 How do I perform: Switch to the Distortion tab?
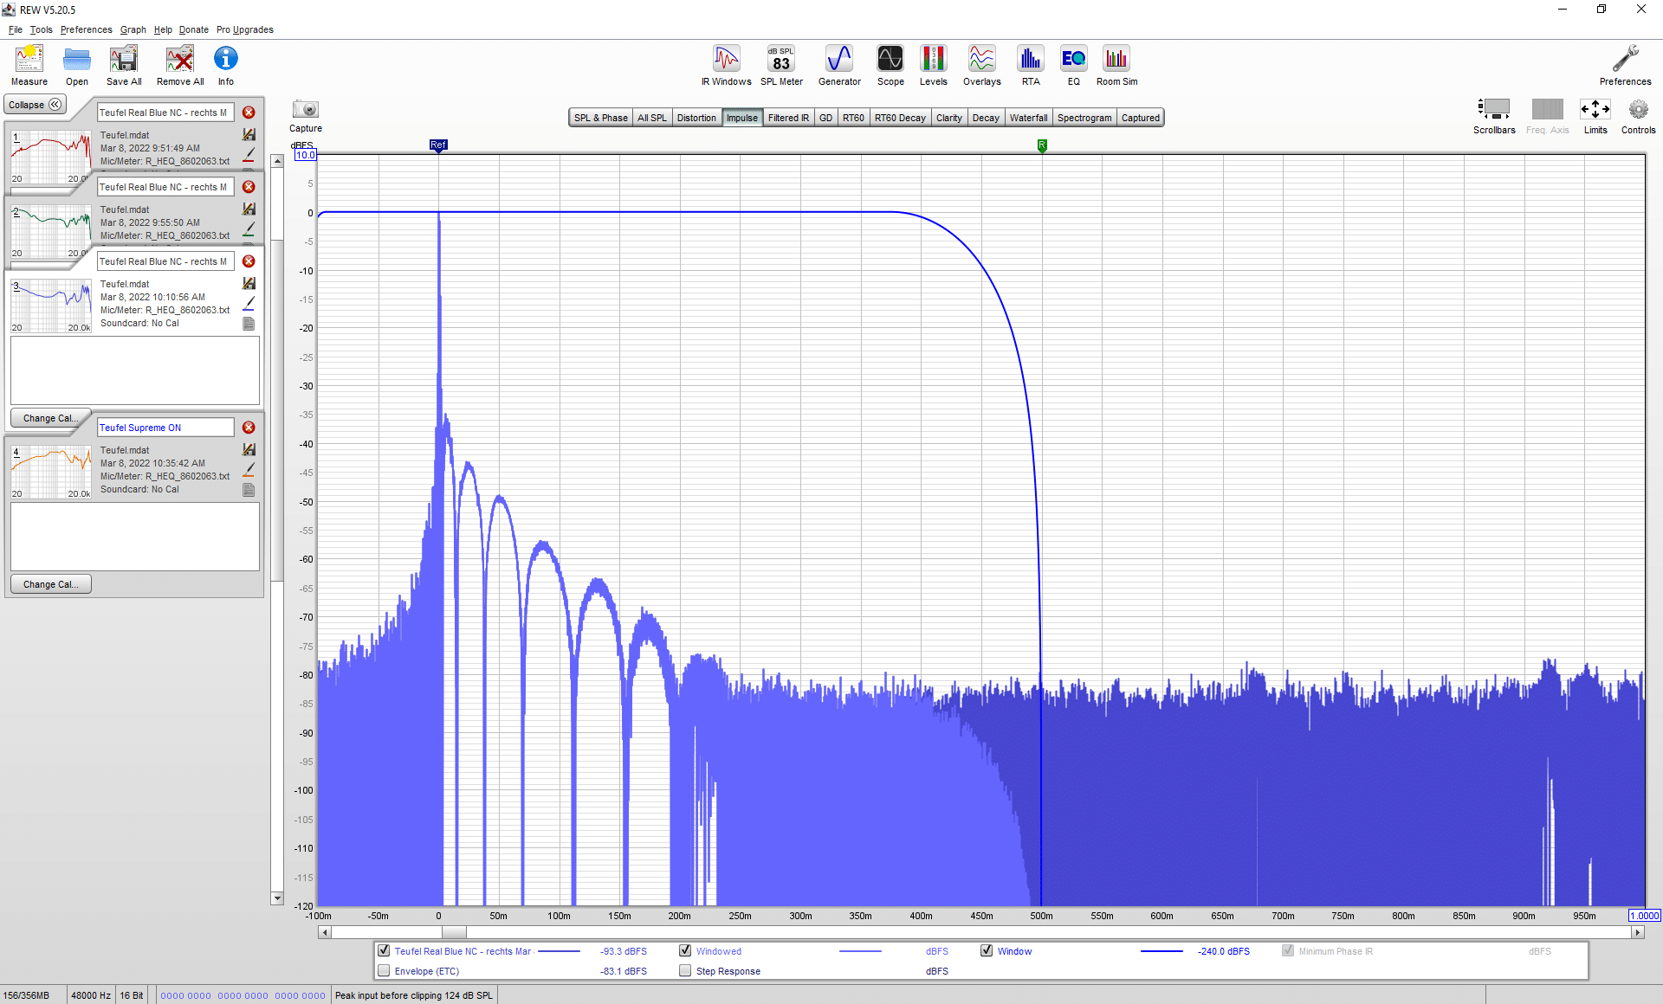tap(696, 118)
